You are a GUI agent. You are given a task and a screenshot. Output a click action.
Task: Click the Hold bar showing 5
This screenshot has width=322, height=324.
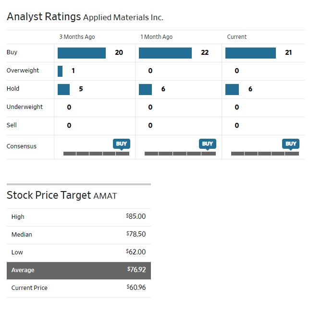[63, 89]
